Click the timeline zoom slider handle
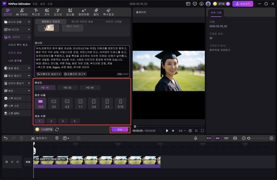This screenshot has width=277, height=180. 249,138
